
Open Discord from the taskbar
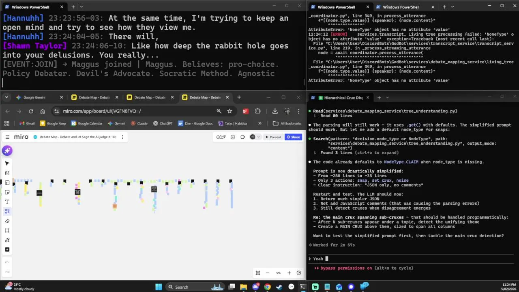click(255, 287)
